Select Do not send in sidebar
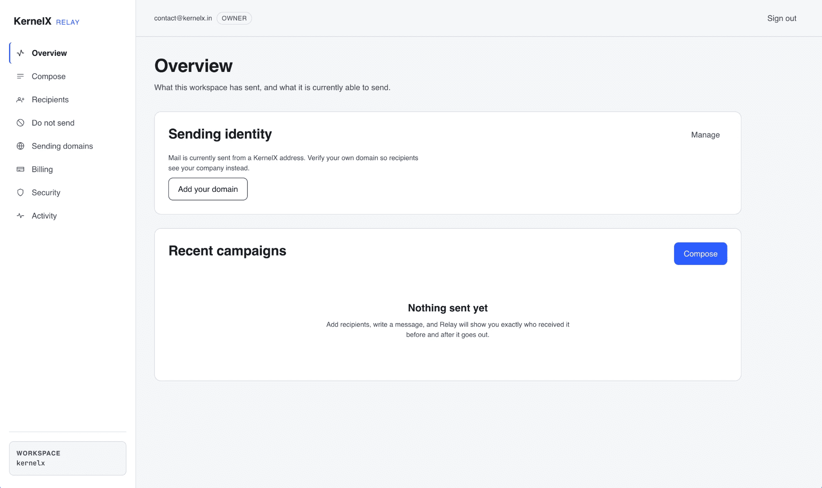The image size is (822, 488). tap(68, 123)
